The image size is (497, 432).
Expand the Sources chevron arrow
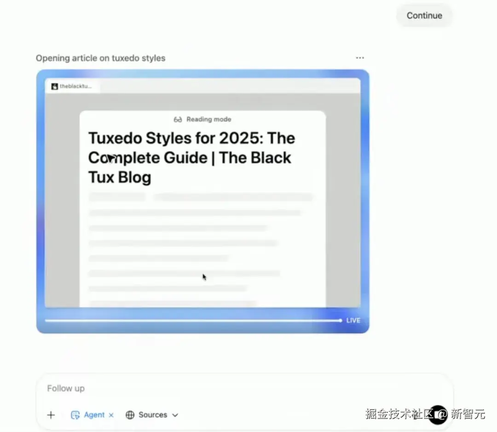[175, 415]
